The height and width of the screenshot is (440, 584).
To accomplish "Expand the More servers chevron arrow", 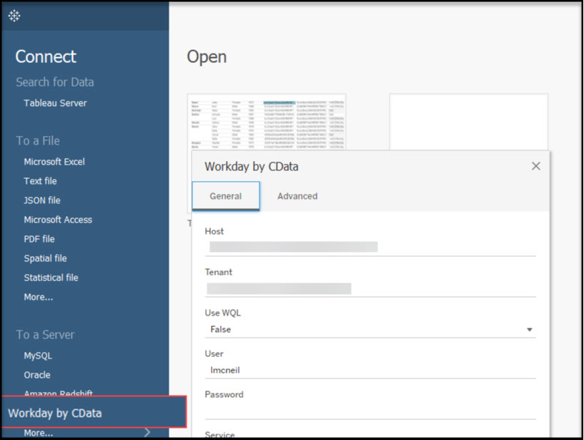I will click(147, 432).
